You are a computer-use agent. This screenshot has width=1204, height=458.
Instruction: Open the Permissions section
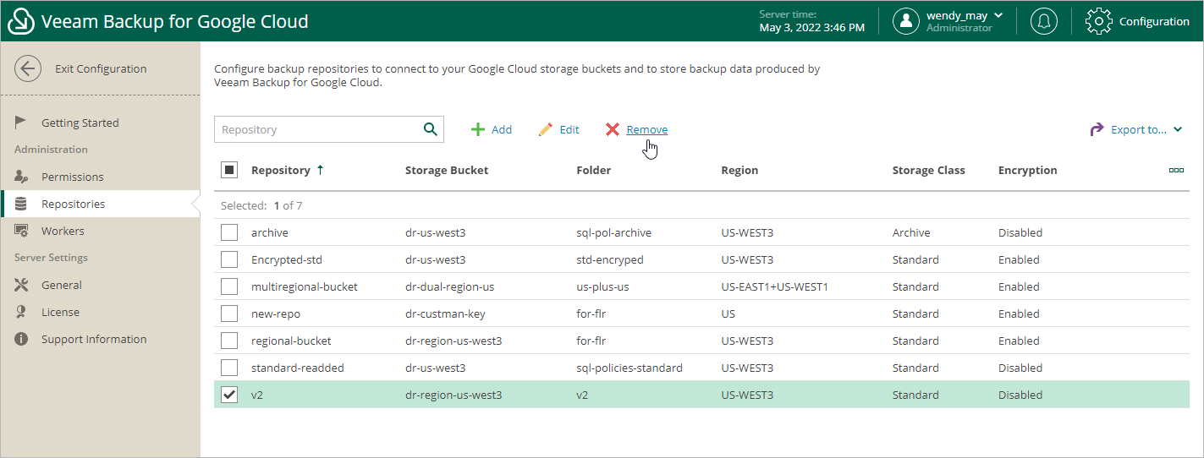(73, 177)
